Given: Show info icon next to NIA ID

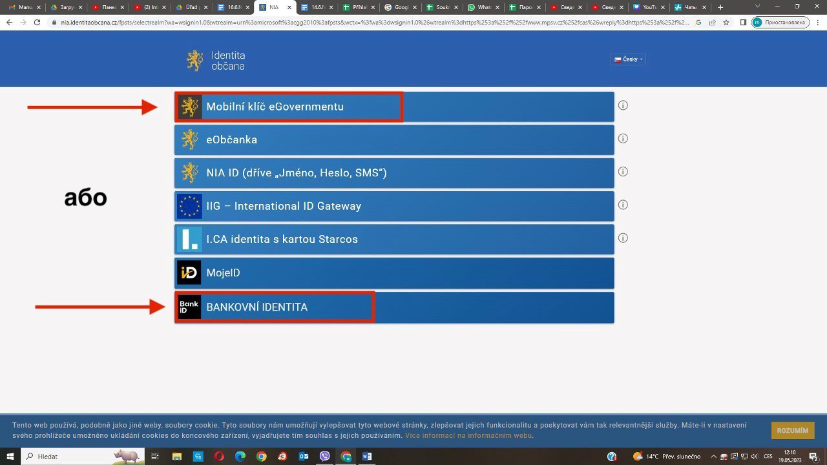Looking at the screenshot, I should 623,172.
